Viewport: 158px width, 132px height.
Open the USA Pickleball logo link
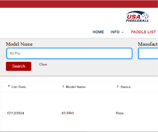[x=137, y=16]
